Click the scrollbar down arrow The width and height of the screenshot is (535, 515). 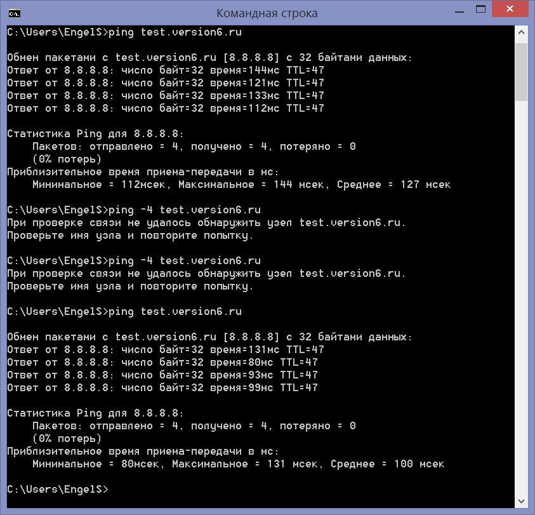[521, 501]
